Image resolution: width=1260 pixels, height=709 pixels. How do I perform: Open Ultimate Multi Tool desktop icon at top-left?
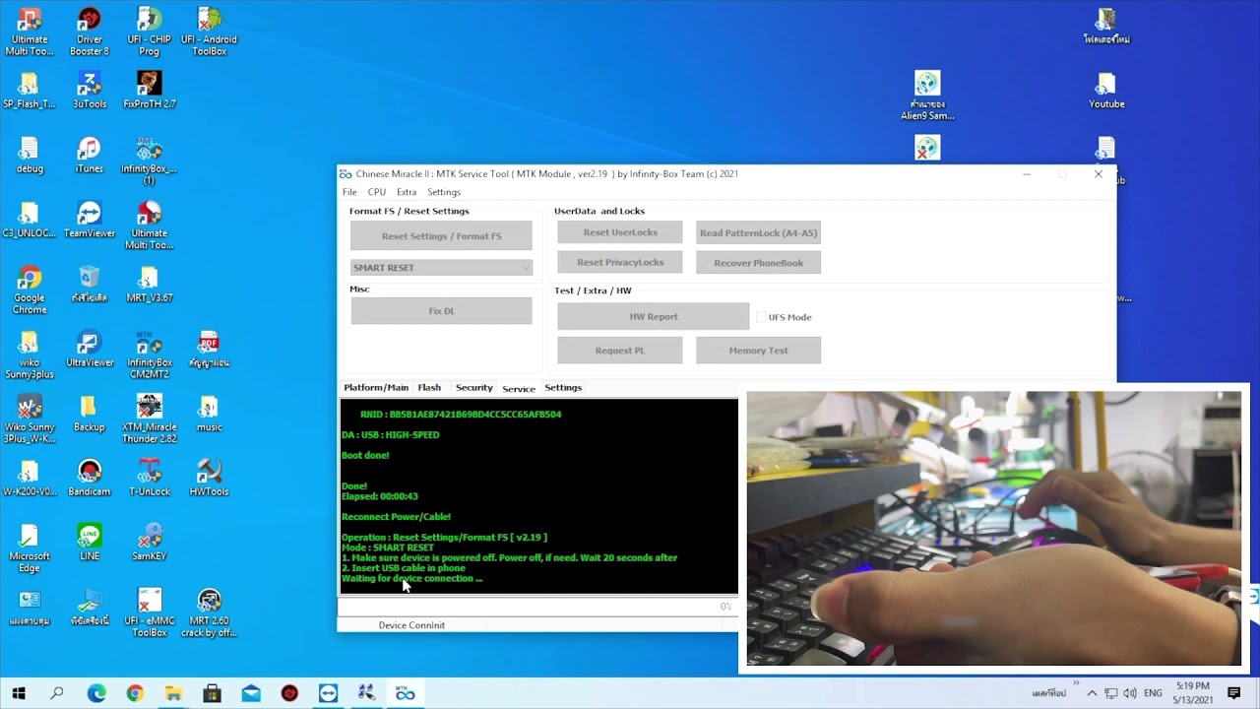coord(30,32)
